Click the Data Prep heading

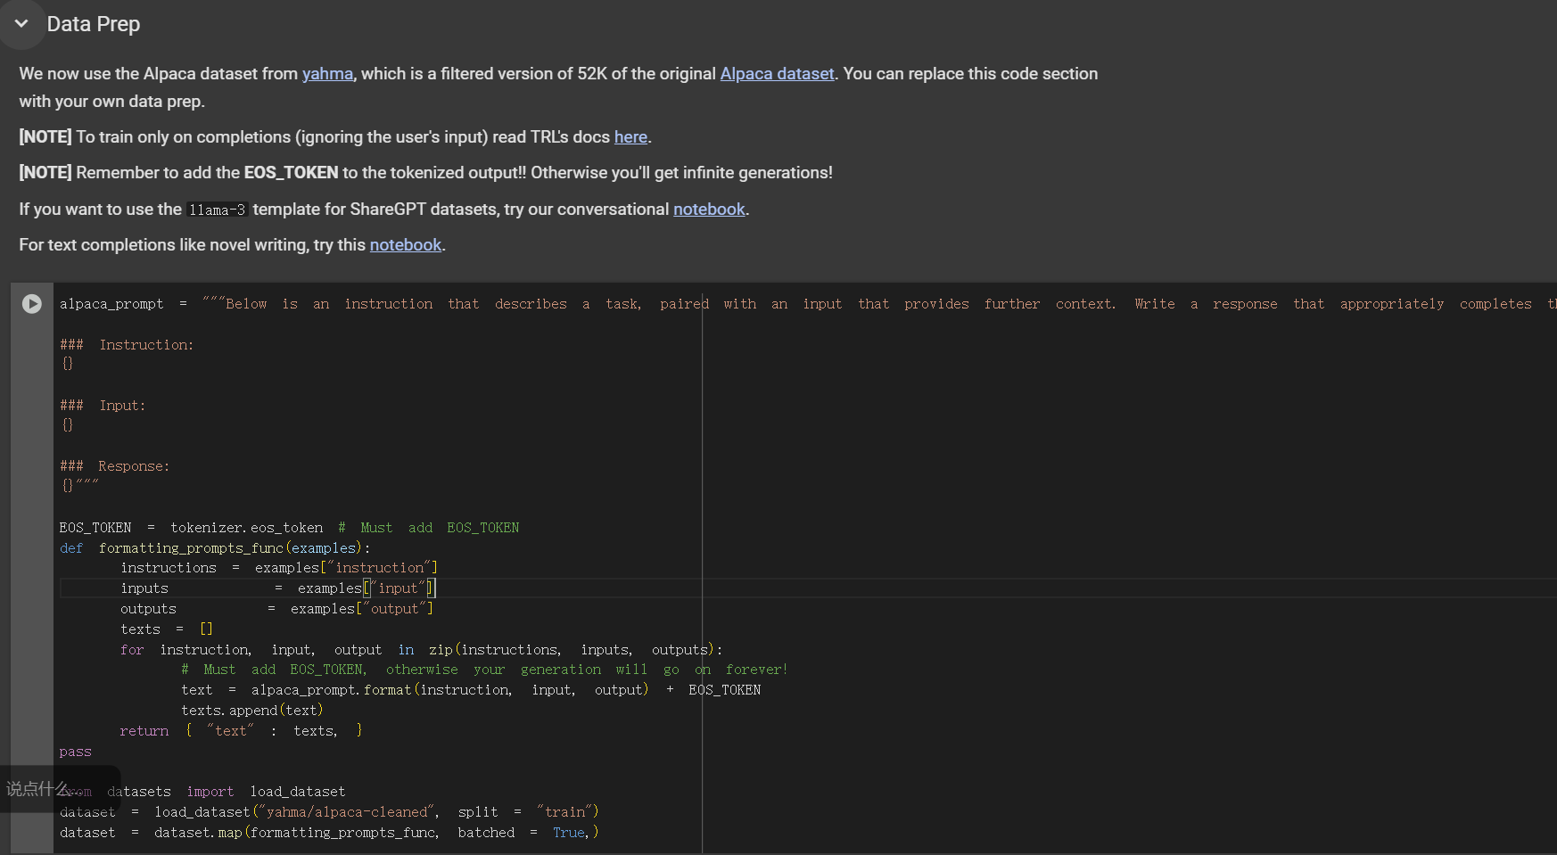tap(94, 24)
